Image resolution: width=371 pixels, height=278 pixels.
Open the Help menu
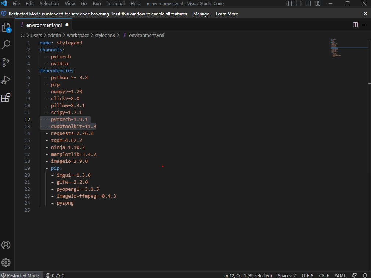[135, 4]
